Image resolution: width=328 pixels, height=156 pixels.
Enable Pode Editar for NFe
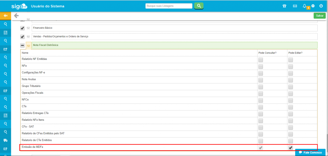pyautogui.click(x=291, y=67)
